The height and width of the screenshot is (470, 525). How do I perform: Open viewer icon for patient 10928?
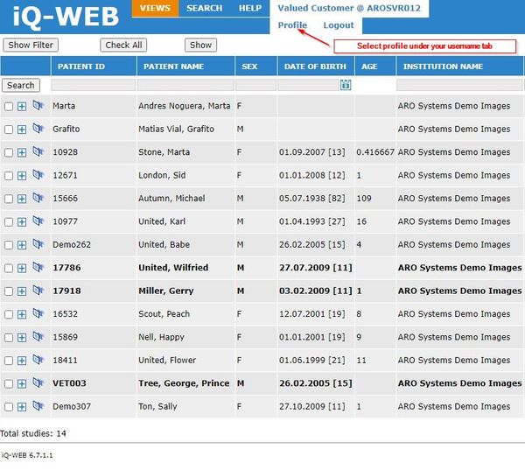[38, 151]
